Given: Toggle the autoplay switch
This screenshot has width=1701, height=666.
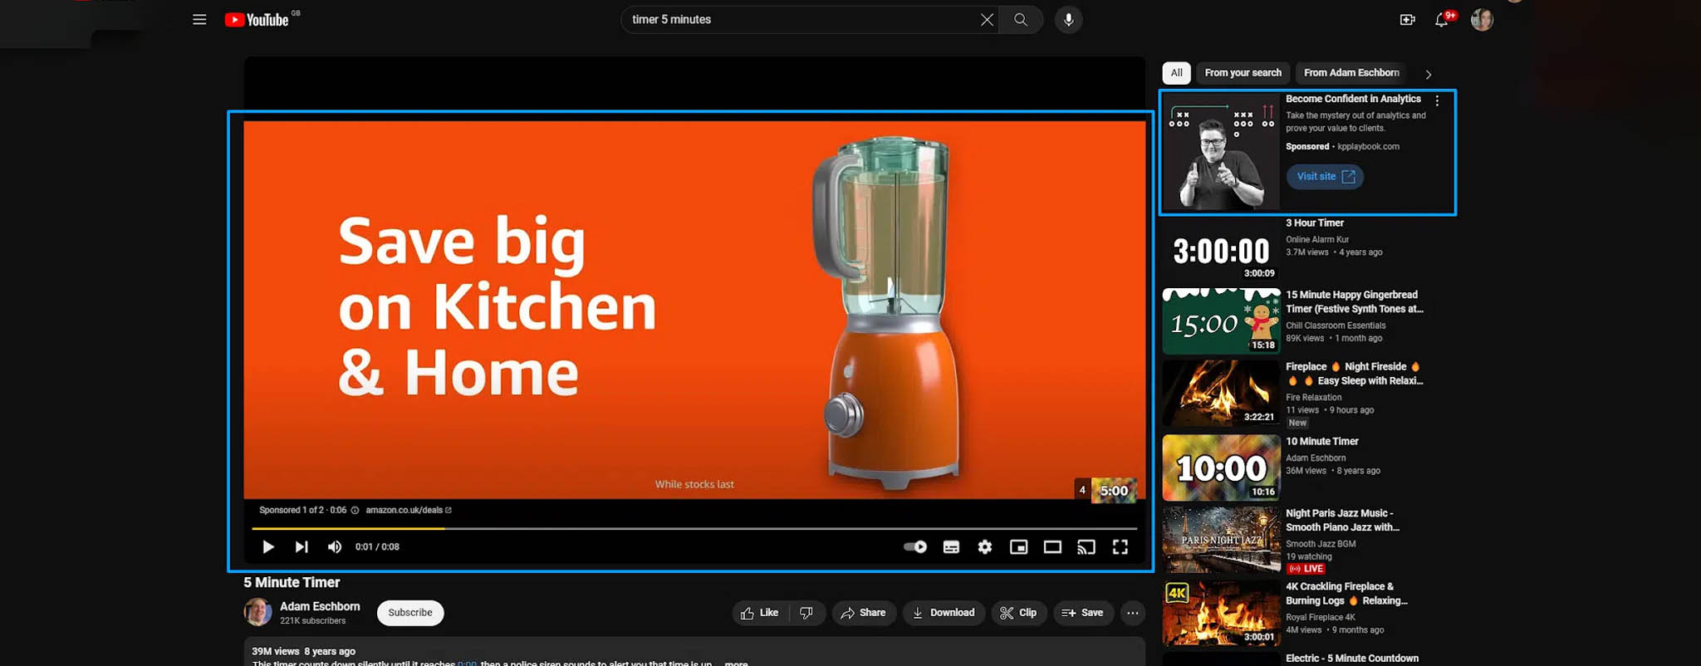Looking at the screenshot, I should 915,546.
